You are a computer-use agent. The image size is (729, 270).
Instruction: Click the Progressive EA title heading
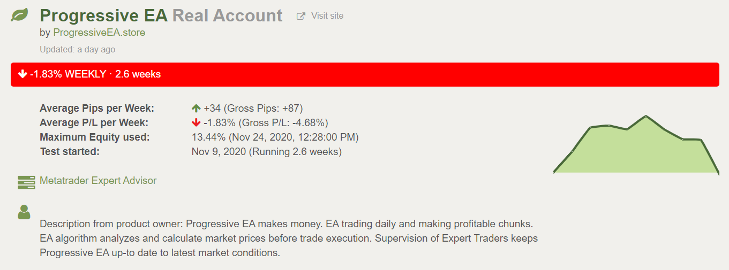[x=104, y=16]
